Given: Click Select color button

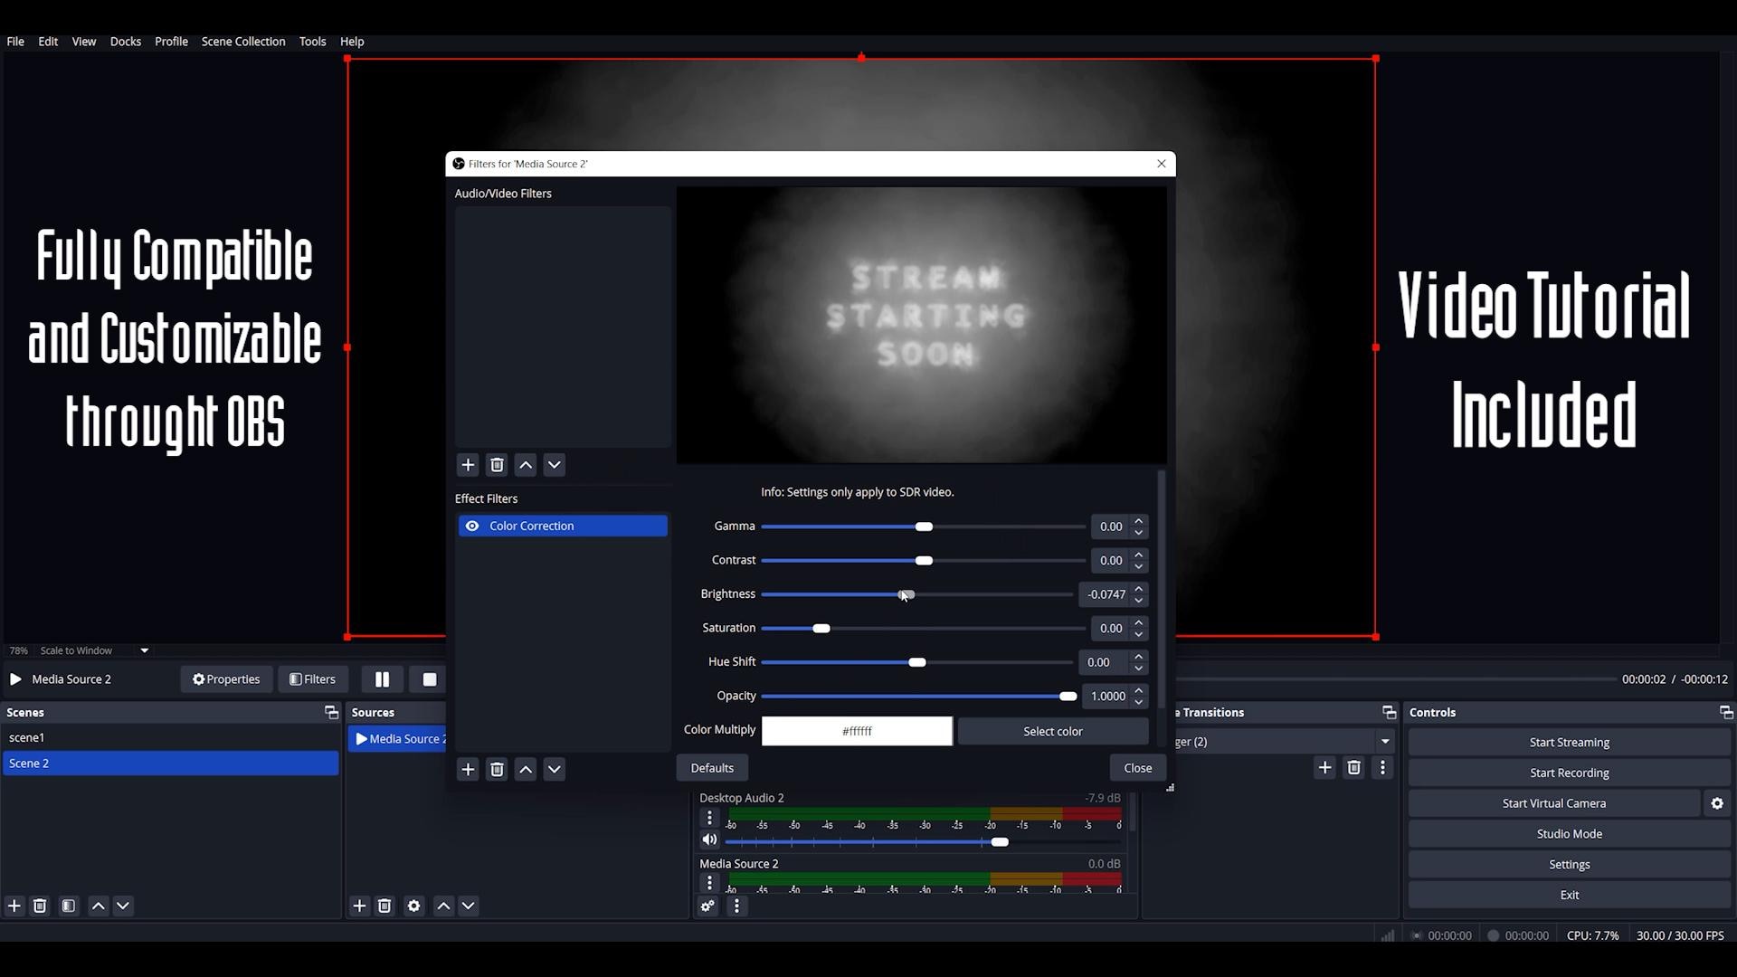Looking at the screenshot, I should (1052, 731).
